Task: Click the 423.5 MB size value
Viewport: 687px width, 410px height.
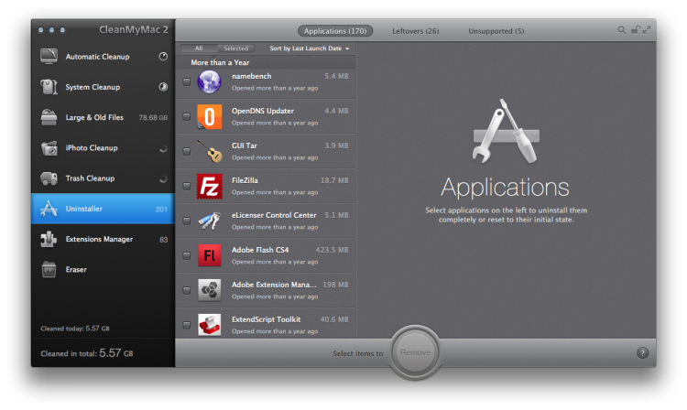Action: point(332,250)
